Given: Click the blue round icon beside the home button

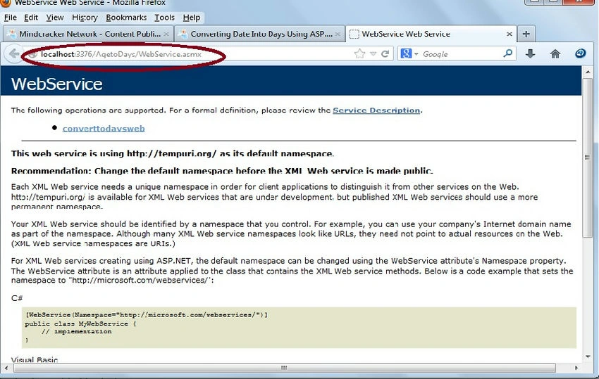Looking at the screenshot, I should (x=580, y=53).
